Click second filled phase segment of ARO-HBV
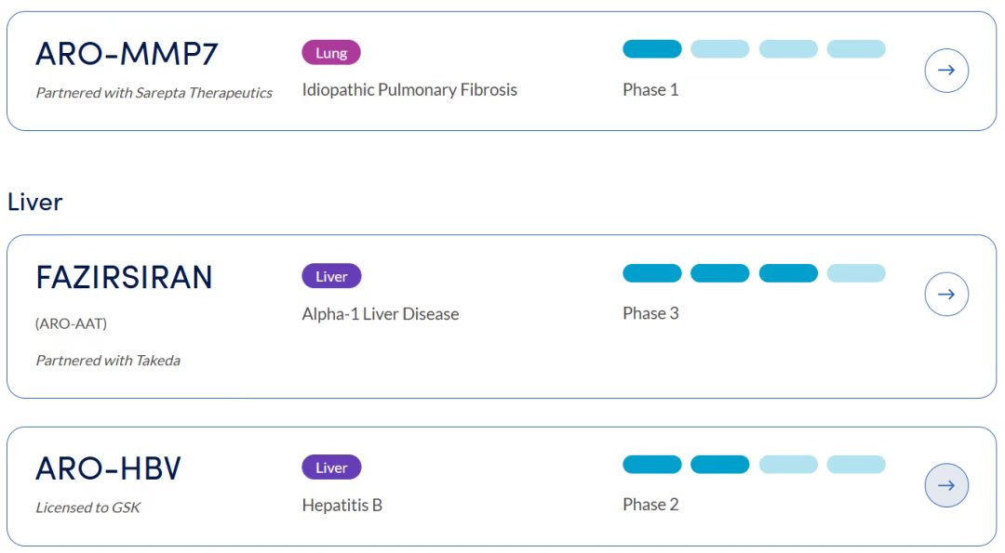The image size is (1005, 553). 719,464
